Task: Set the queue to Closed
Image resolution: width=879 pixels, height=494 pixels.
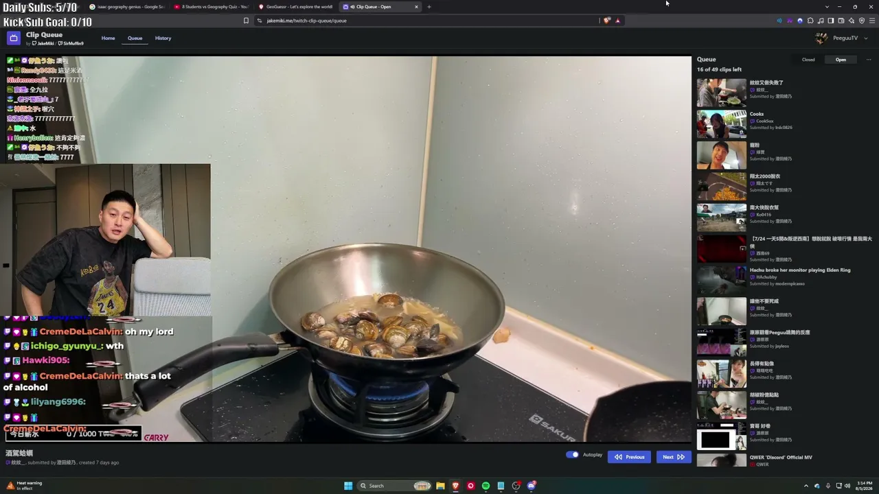Action: coord(808,60)
